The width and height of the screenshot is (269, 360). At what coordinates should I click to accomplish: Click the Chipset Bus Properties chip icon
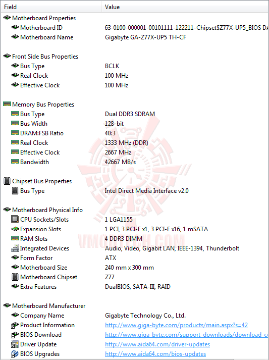7,181
